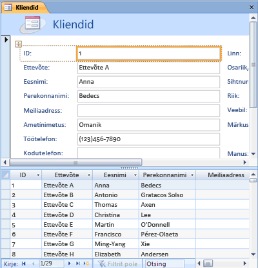Click cell Ettevõte C in datasheet
Screen dimensions: 258x268
[67, 205]
